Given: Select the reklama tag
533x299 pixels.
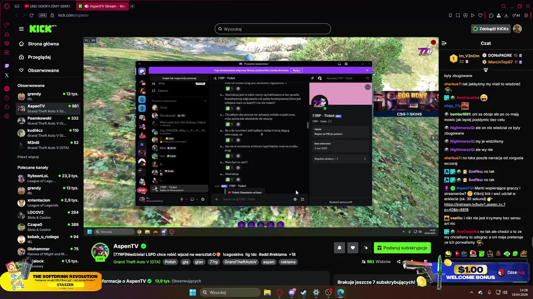Looking at the screenshot, I should click(x=288, y=262).
